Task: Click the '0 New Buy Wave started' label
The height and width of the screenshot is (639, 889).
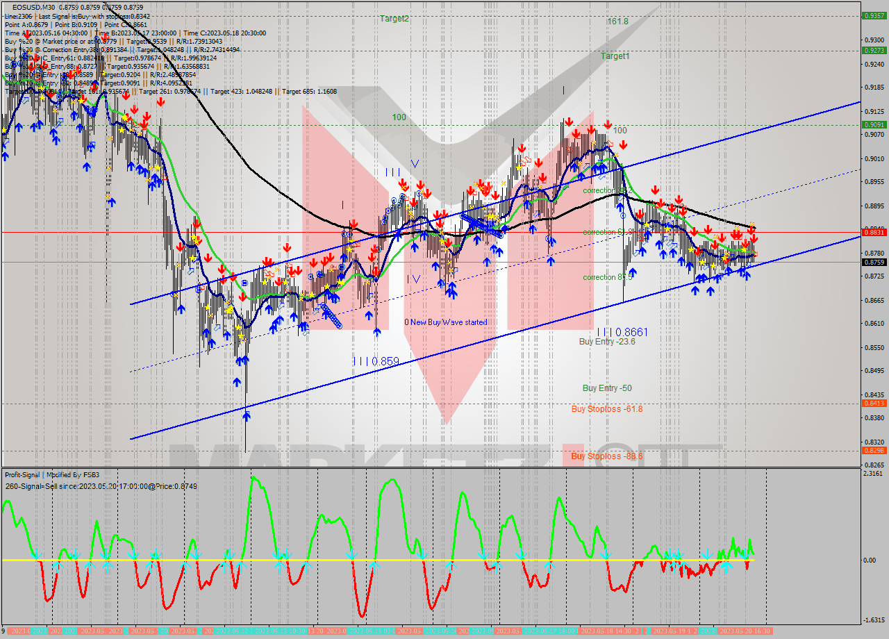Action: (446, 322)
